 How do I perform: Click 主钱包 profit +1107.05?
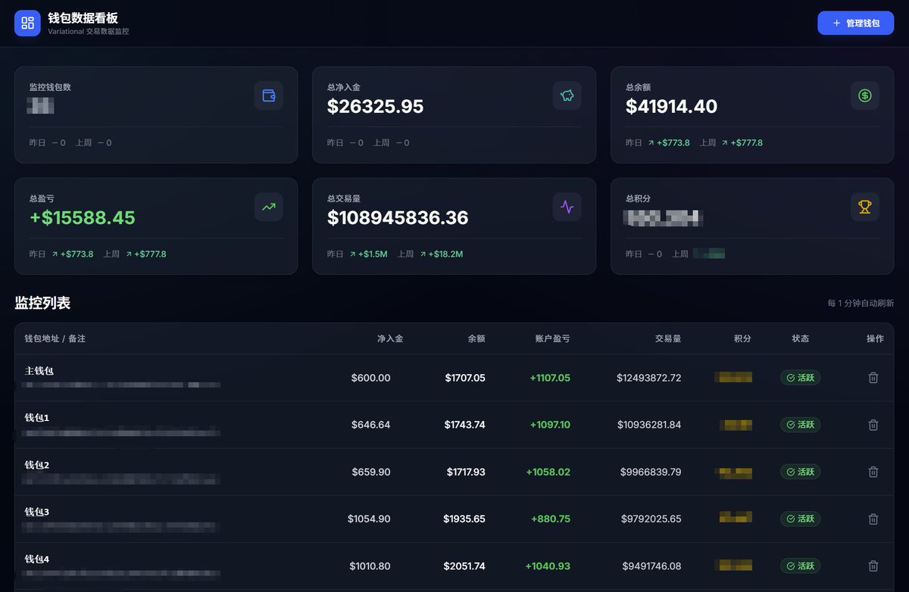pos(550,378)
